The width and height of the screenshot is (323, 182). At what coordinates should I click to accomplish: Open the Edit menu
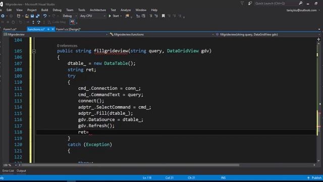tap(9, 10)
